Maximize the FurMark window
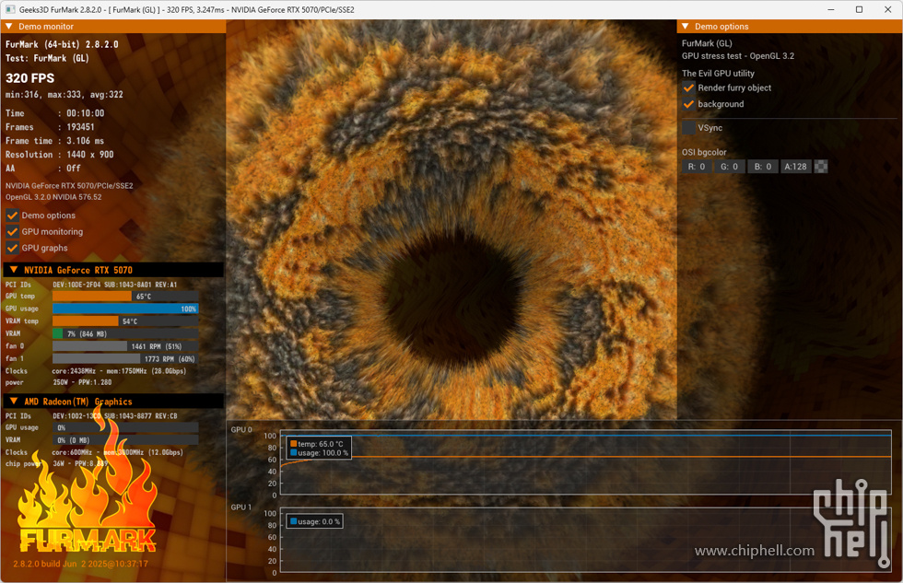The width and height of the screenshot is (903, 583). pyautogui.click(x=859, y=9)
